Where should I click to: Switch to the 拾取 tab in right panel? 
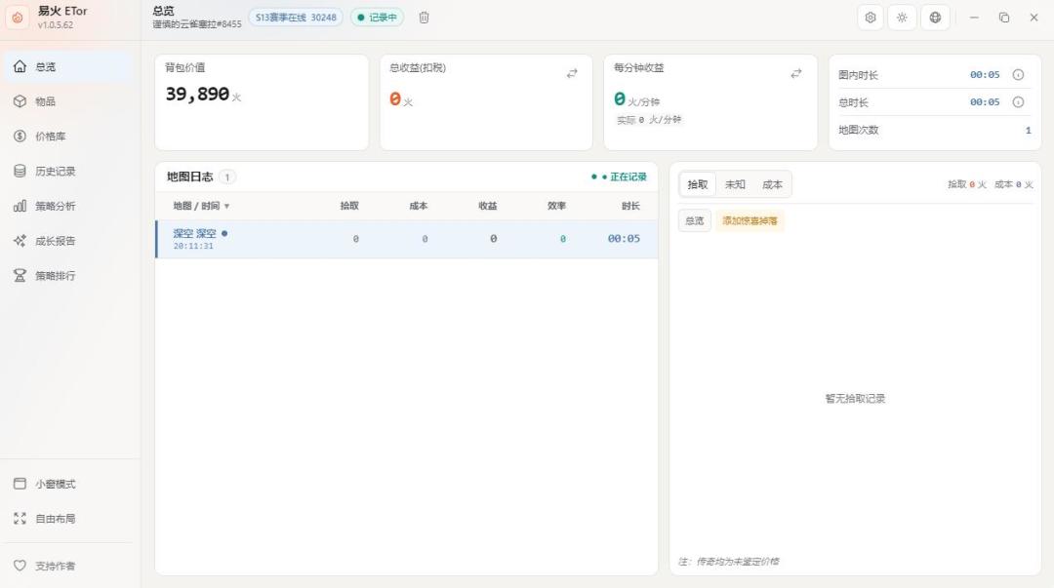tap(698, 184)
